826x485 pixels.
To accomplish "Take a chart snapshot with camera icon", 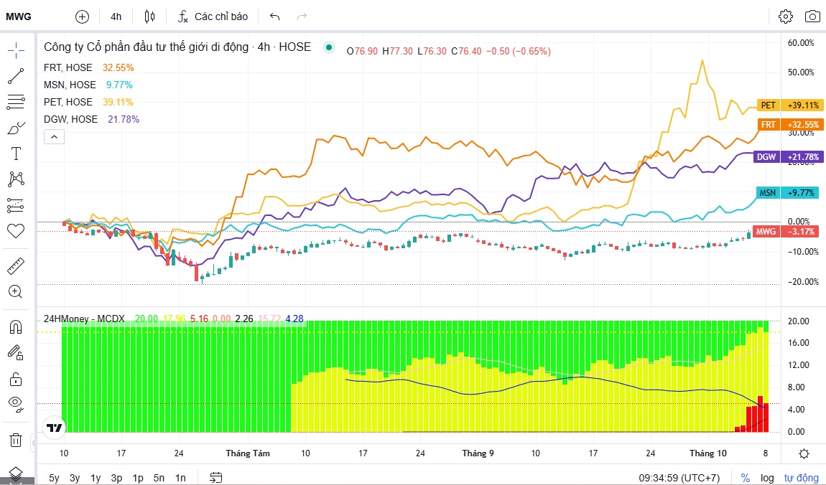I will click(x=812, y=17).
